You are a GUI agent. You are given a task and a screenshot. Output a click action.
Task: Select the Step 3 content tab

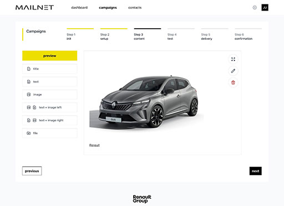[x=148, y=34]
